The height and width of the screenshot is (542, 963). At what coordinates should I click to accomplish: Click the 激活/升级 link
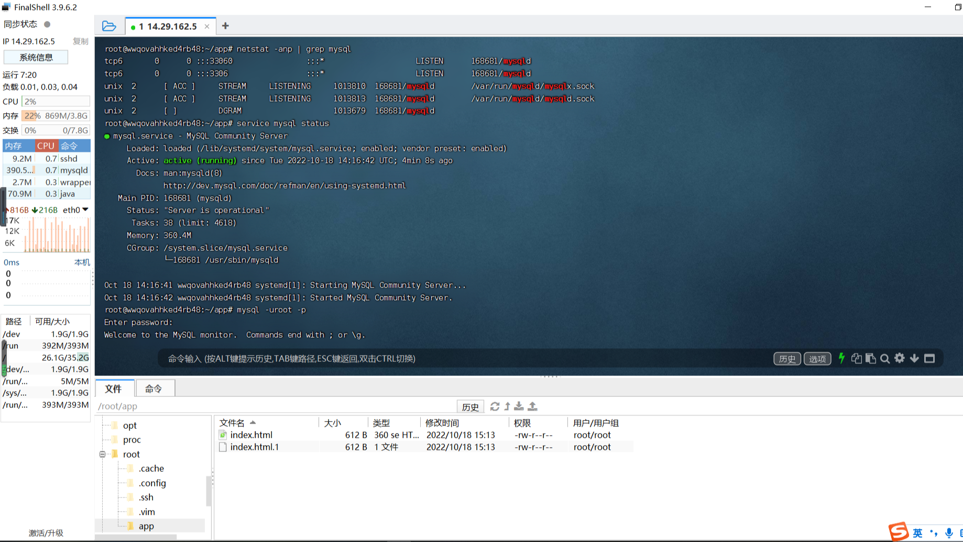[46, 533]
